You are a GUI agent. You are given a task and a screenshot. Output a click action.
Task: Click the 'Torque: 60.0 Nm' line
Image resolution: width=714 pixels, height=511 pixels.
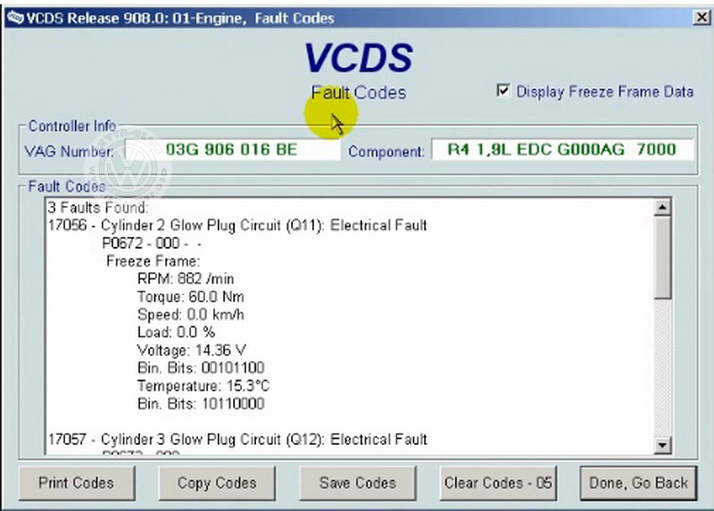point(190,297)
